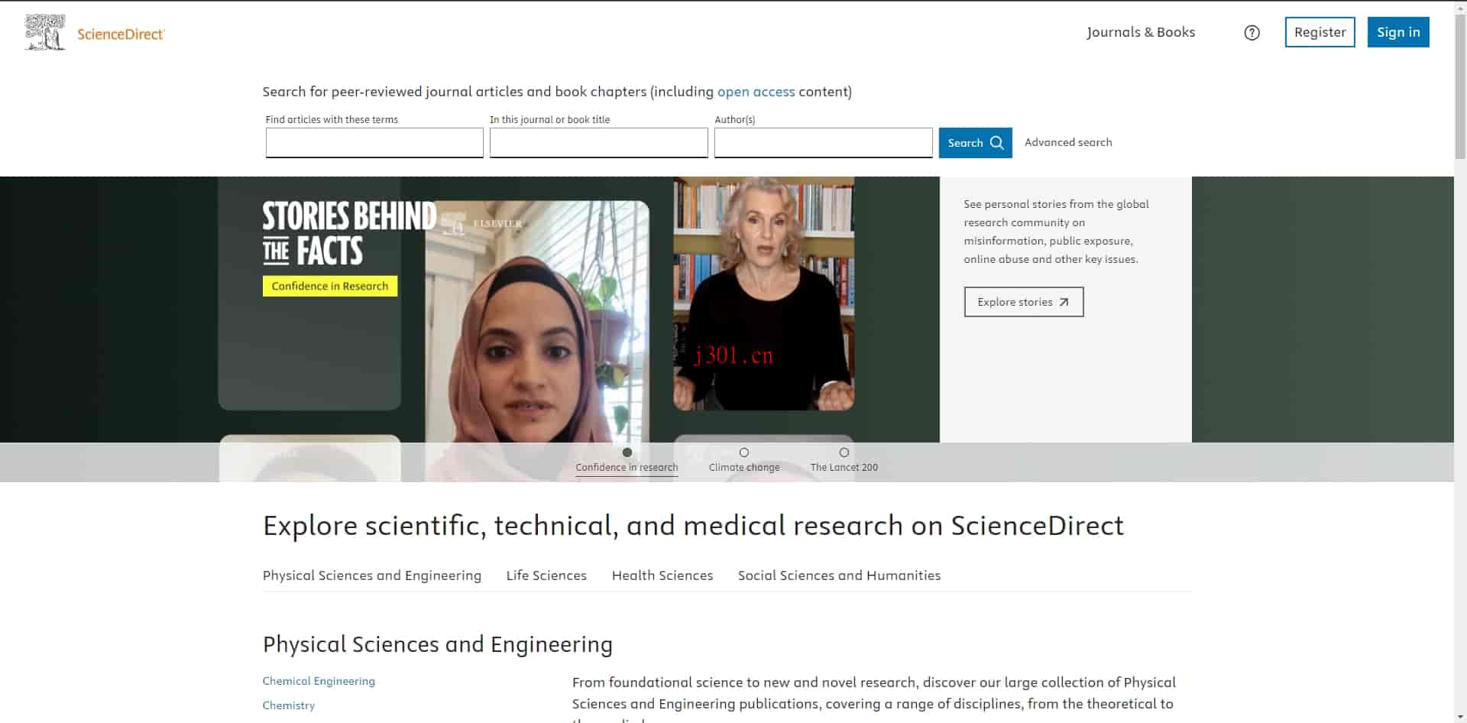
Task: Open the help question mark icon
Action: pyautogui.click(x=1252, y=33)
